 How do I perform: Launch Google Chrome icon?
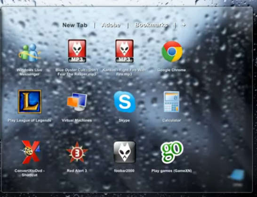click(x=172, y=51)
